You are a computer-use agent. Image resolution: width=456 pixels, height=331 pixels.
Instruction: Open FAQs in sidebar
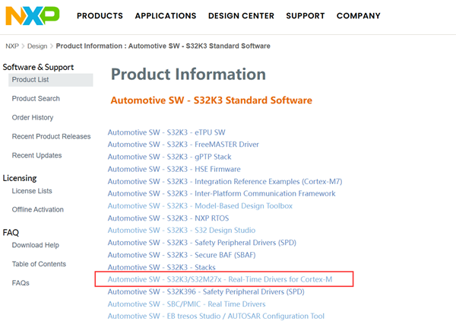click(21, 283)
